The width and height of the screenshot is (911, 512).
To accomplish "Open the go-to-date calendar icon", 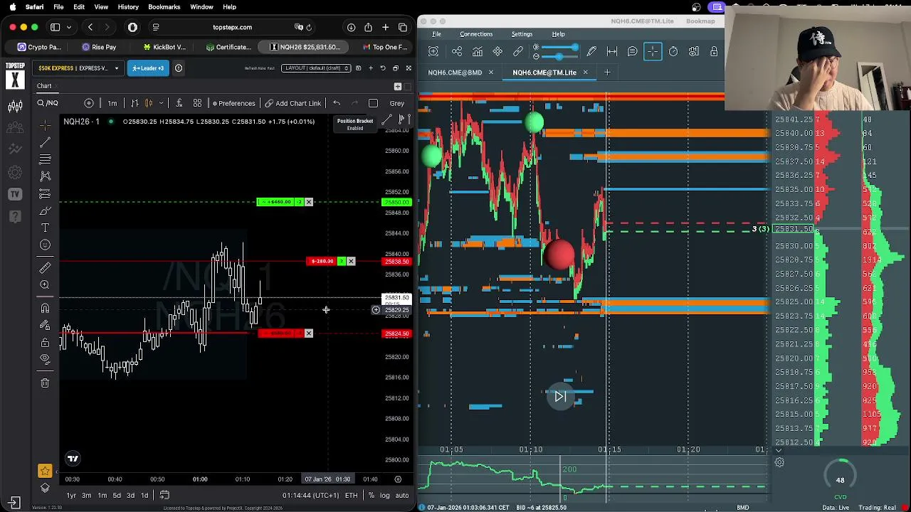I will [164, 495].
